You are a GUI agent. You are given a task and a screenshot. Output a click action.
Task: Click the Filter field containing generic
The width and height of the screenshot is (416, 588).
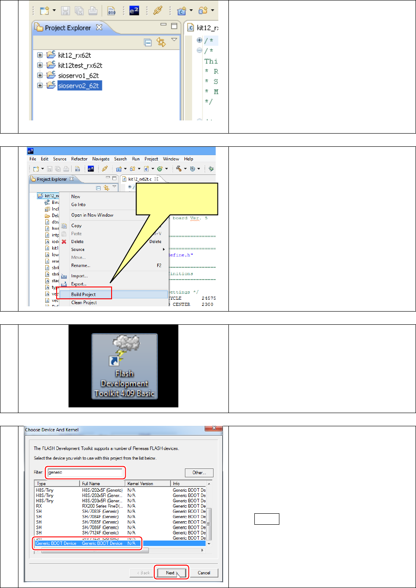click(x=84, y=472)
